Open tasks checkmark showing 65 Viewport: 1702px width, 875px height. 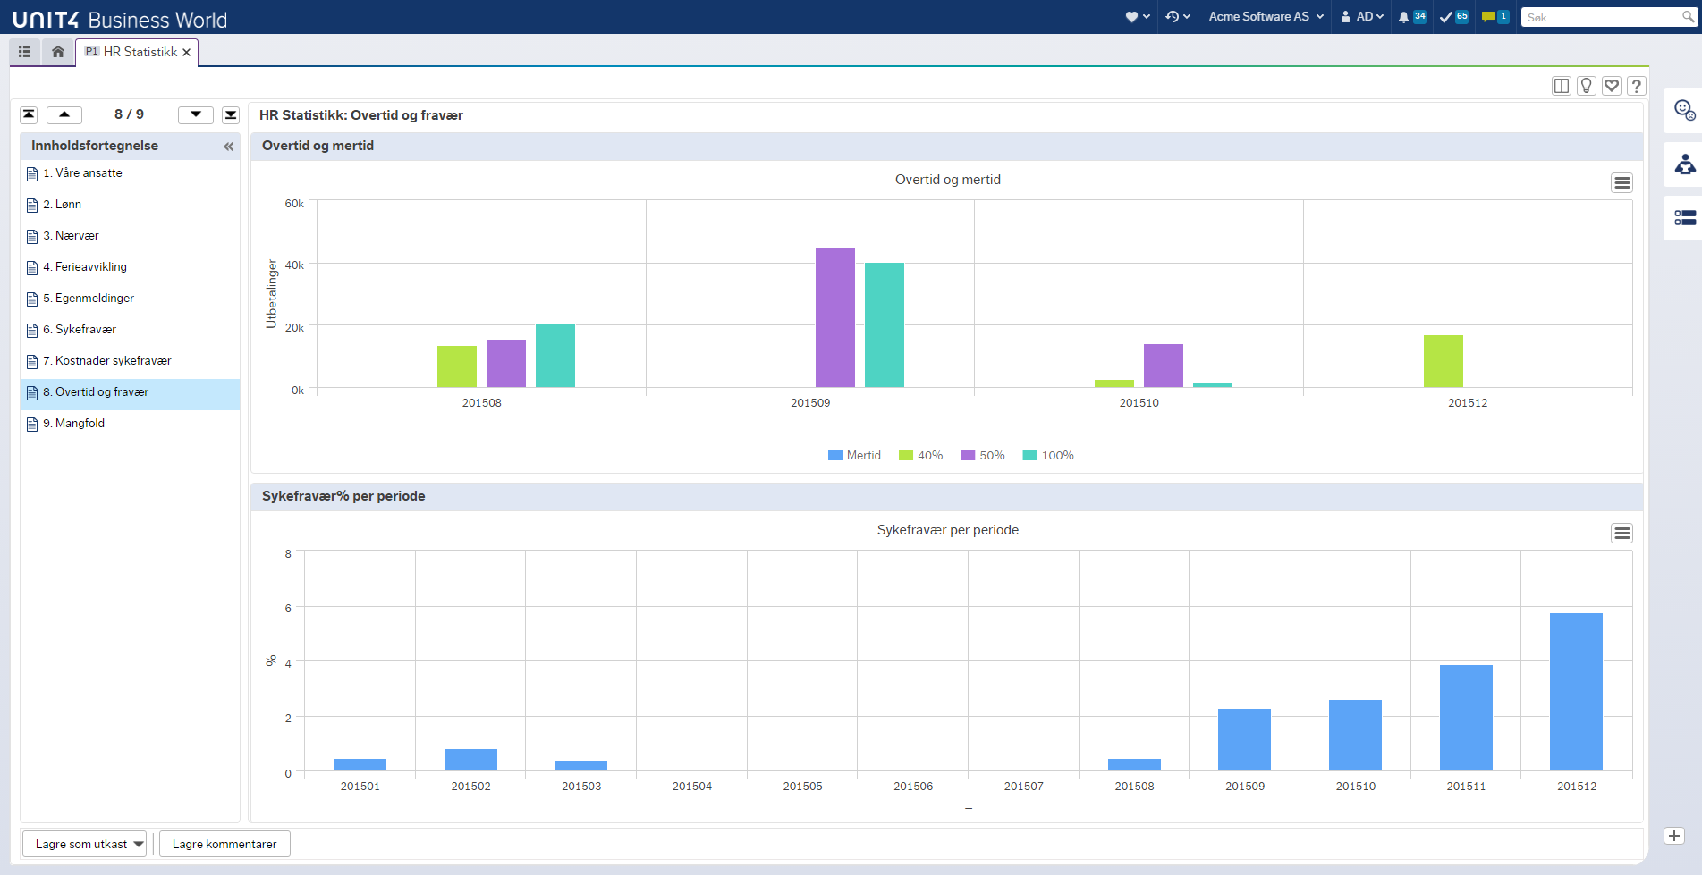[x=1454, y=17]
